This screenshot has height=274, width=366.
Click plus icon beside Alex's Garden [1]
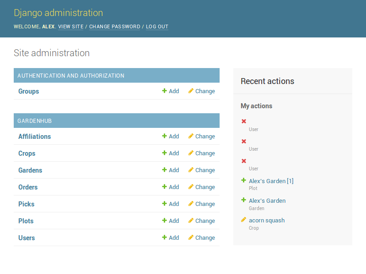[x=243, y=180]
